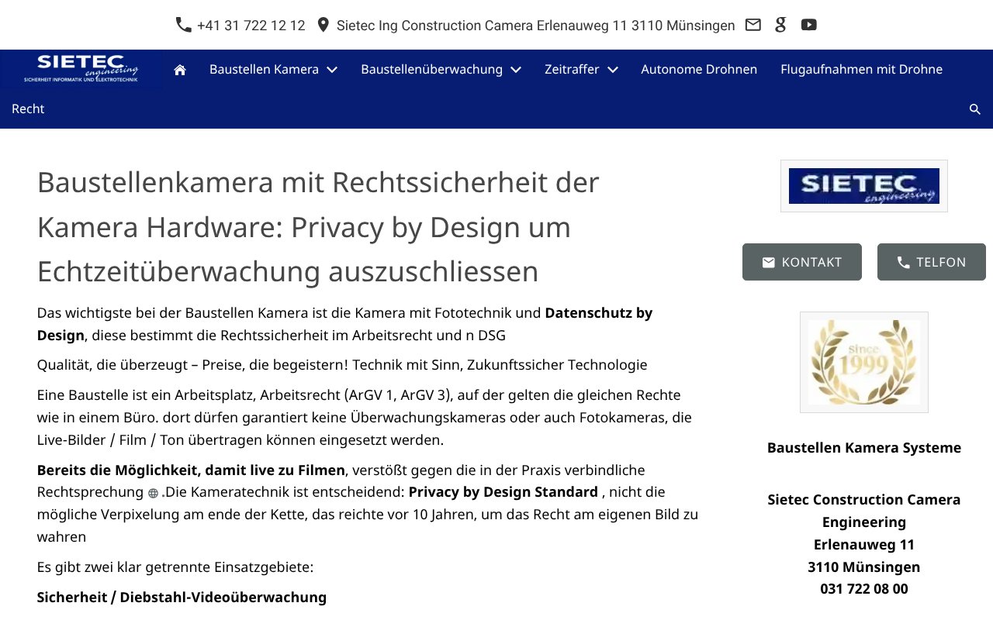Select the Autonome Drohnen menu item
Image resolution: width=993 pixels, height=620 pixels.
698,69
